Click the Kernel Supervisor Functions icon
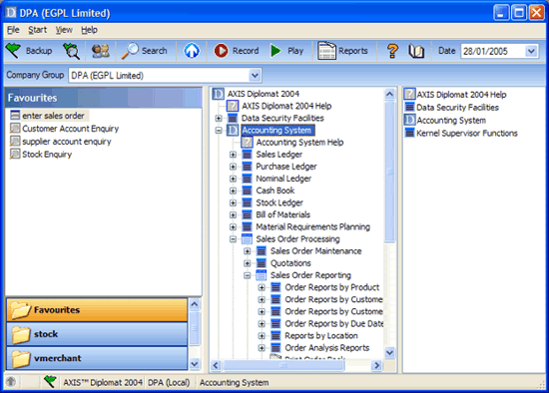The image size is (549, 393). pos(409,133)
